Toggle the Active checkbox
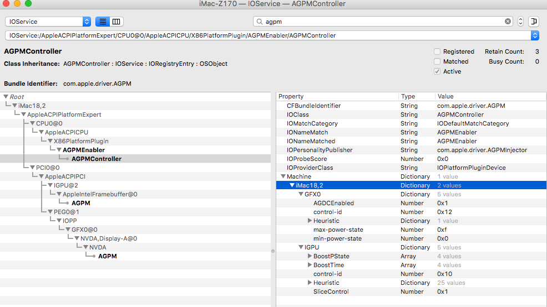 click(437, 71)
